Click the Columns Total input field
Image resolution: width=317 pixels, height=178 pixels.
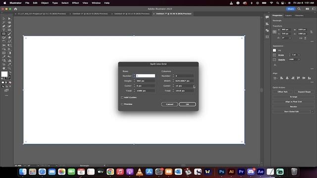coord(184,91)
